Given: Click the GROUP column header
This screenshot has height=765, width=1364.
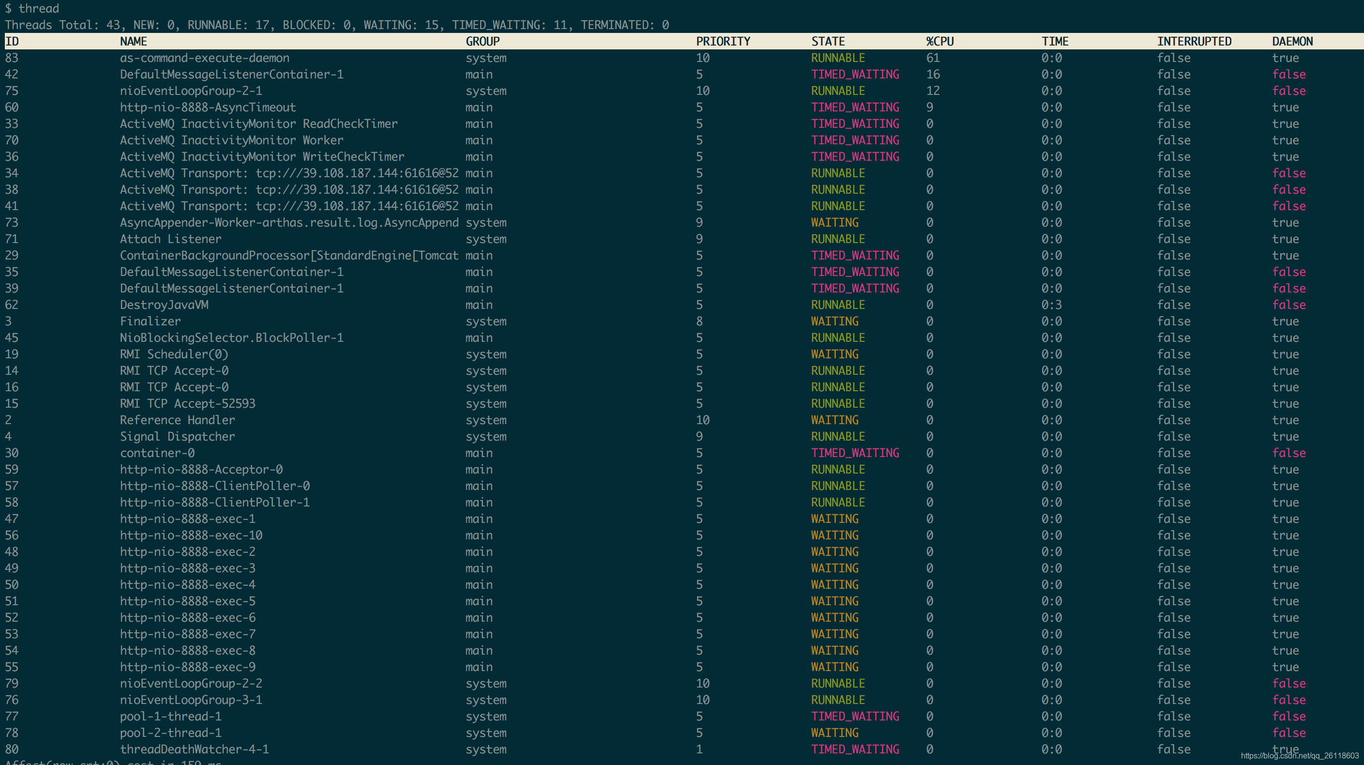Looking at the screenshot, I should 483,41.
